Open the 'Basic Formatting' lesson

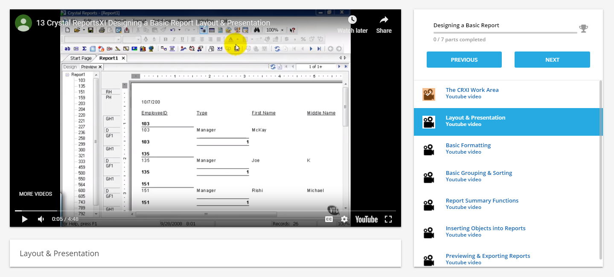[468, 145]
